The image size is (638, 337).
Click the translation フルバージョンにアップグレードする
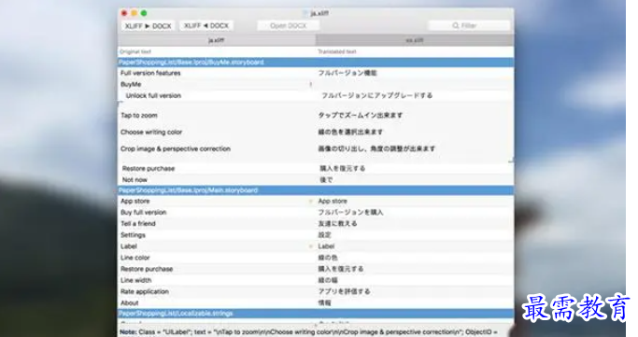pos(376,96)
